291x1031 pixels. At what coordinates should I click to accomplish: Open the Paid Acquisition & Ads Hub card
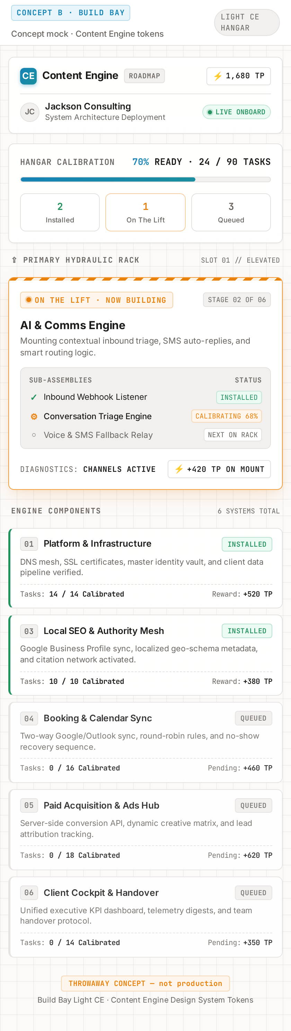click(145, 830)
